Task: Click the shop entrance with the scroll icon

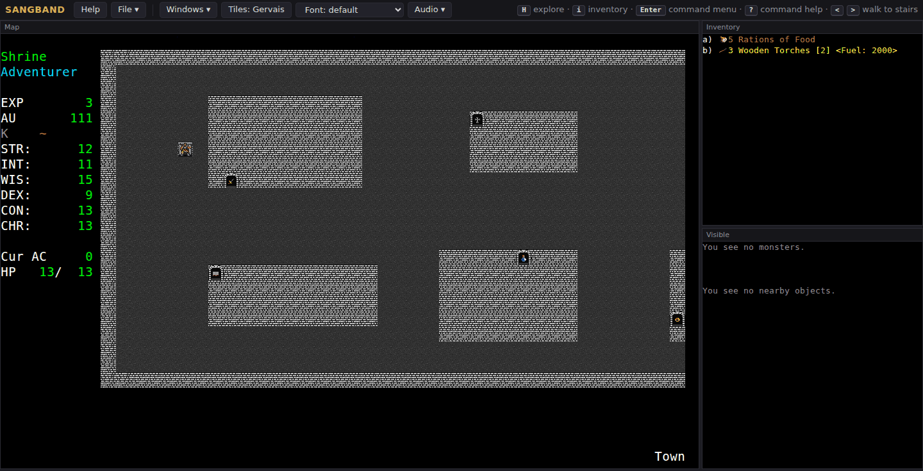Action: [x=216, y=273]
